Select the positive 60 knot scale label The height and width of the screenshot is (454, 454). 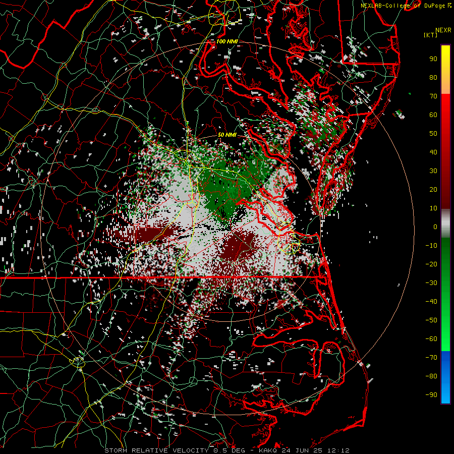pyautogui.click(x=433, y=115)
